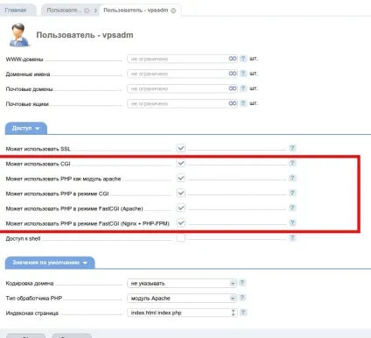Collapse the Значения по умолчанию section
Image resolution: width=371 pixels, height=338 pixels.
pyautogui.click(x=50, y=263)
